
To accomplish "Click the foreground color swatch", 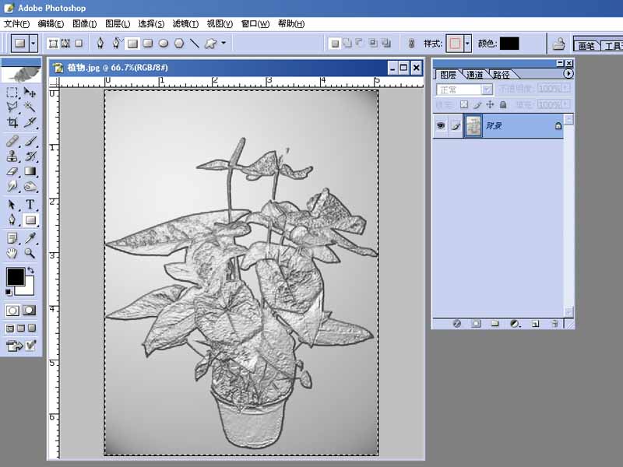I will pos(16,277).
